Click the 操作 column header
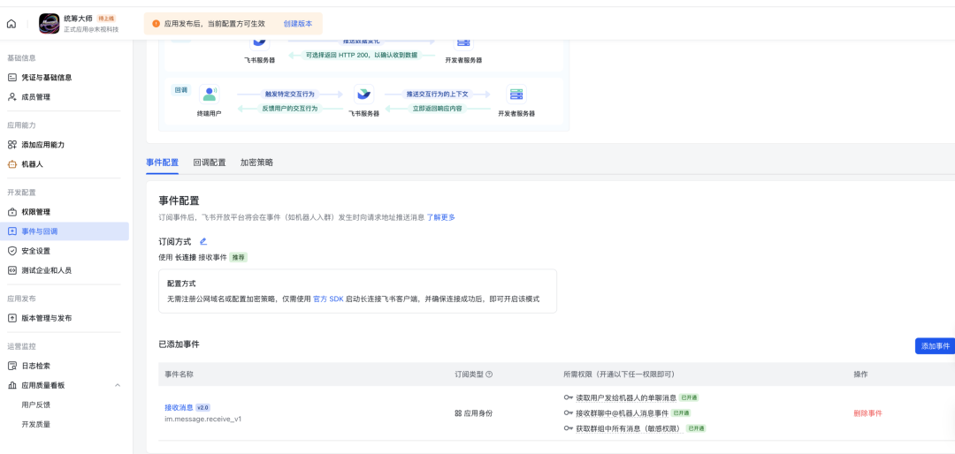The height and width of the screenshot is (454, 955). [860, 375]
